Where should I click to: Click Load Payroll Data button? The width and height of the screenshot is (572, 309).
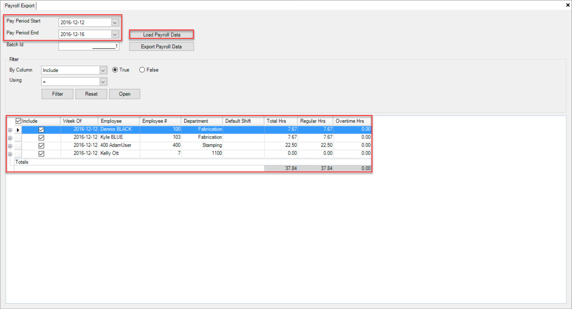(162, 34)
